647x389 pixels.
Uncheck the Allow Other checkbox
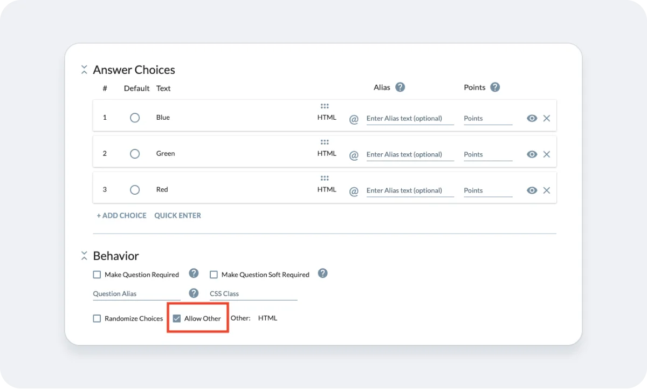[x=177, y=318]
